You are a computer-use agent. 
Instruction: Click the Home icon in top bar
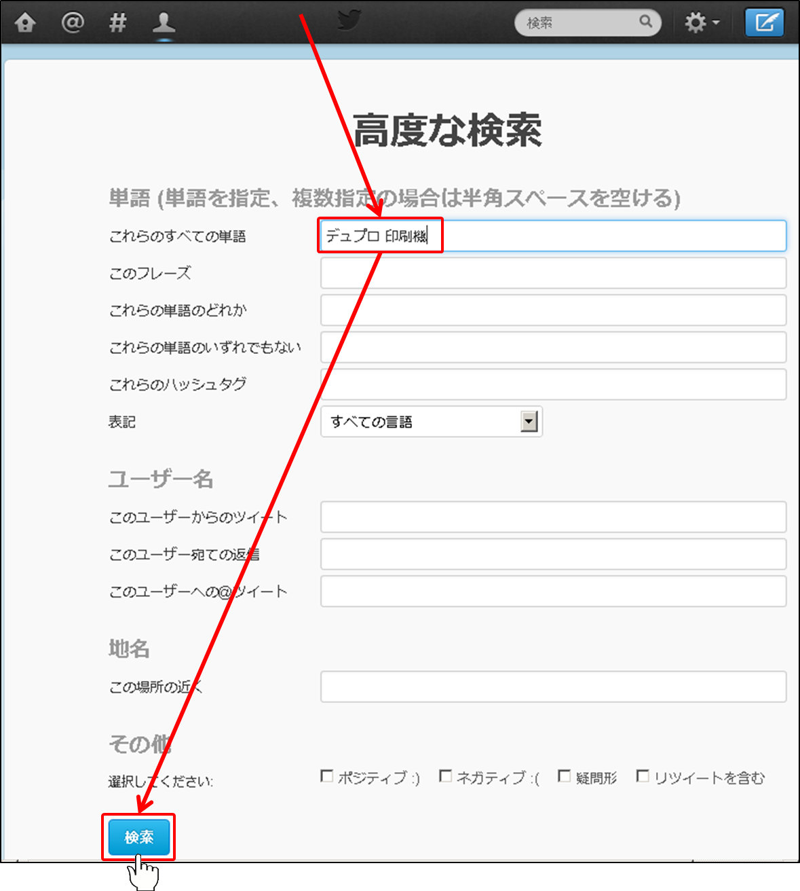[x=25, y=23]
